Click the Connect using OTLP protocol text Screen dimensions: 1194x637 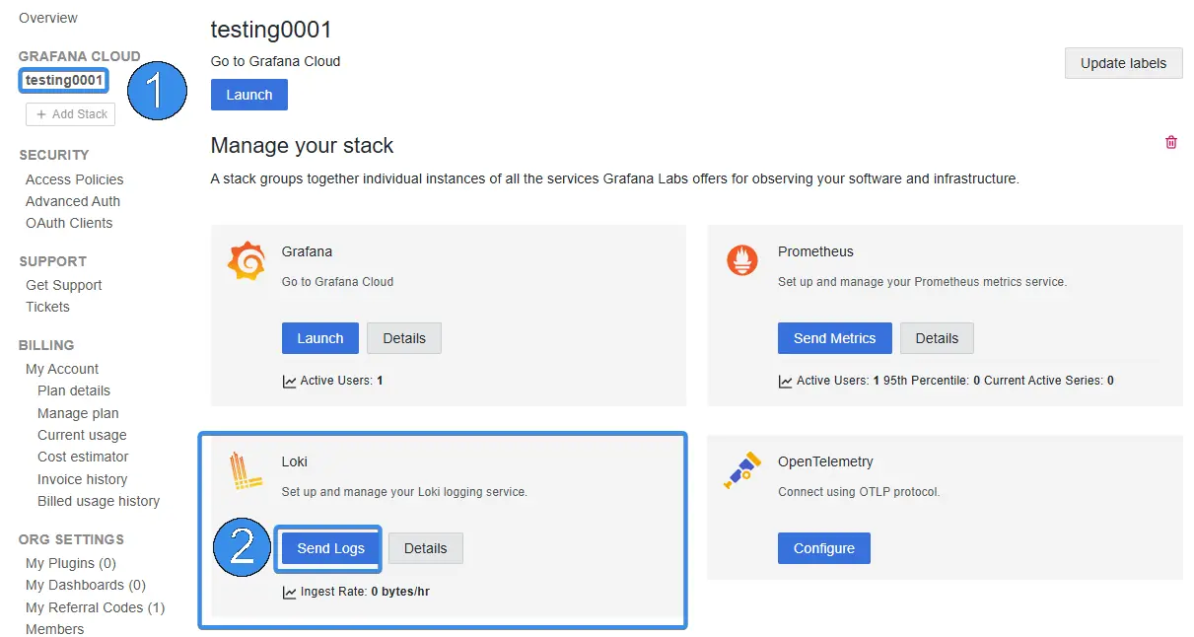pyautogui.click(x=859, y=491)
